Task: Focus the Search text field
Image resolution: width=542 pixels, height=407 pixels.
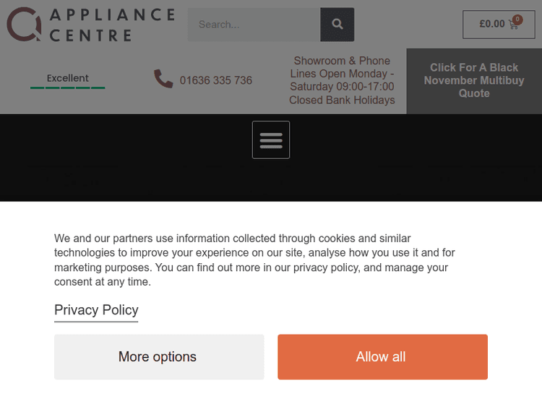Action: tap(254, 25)
